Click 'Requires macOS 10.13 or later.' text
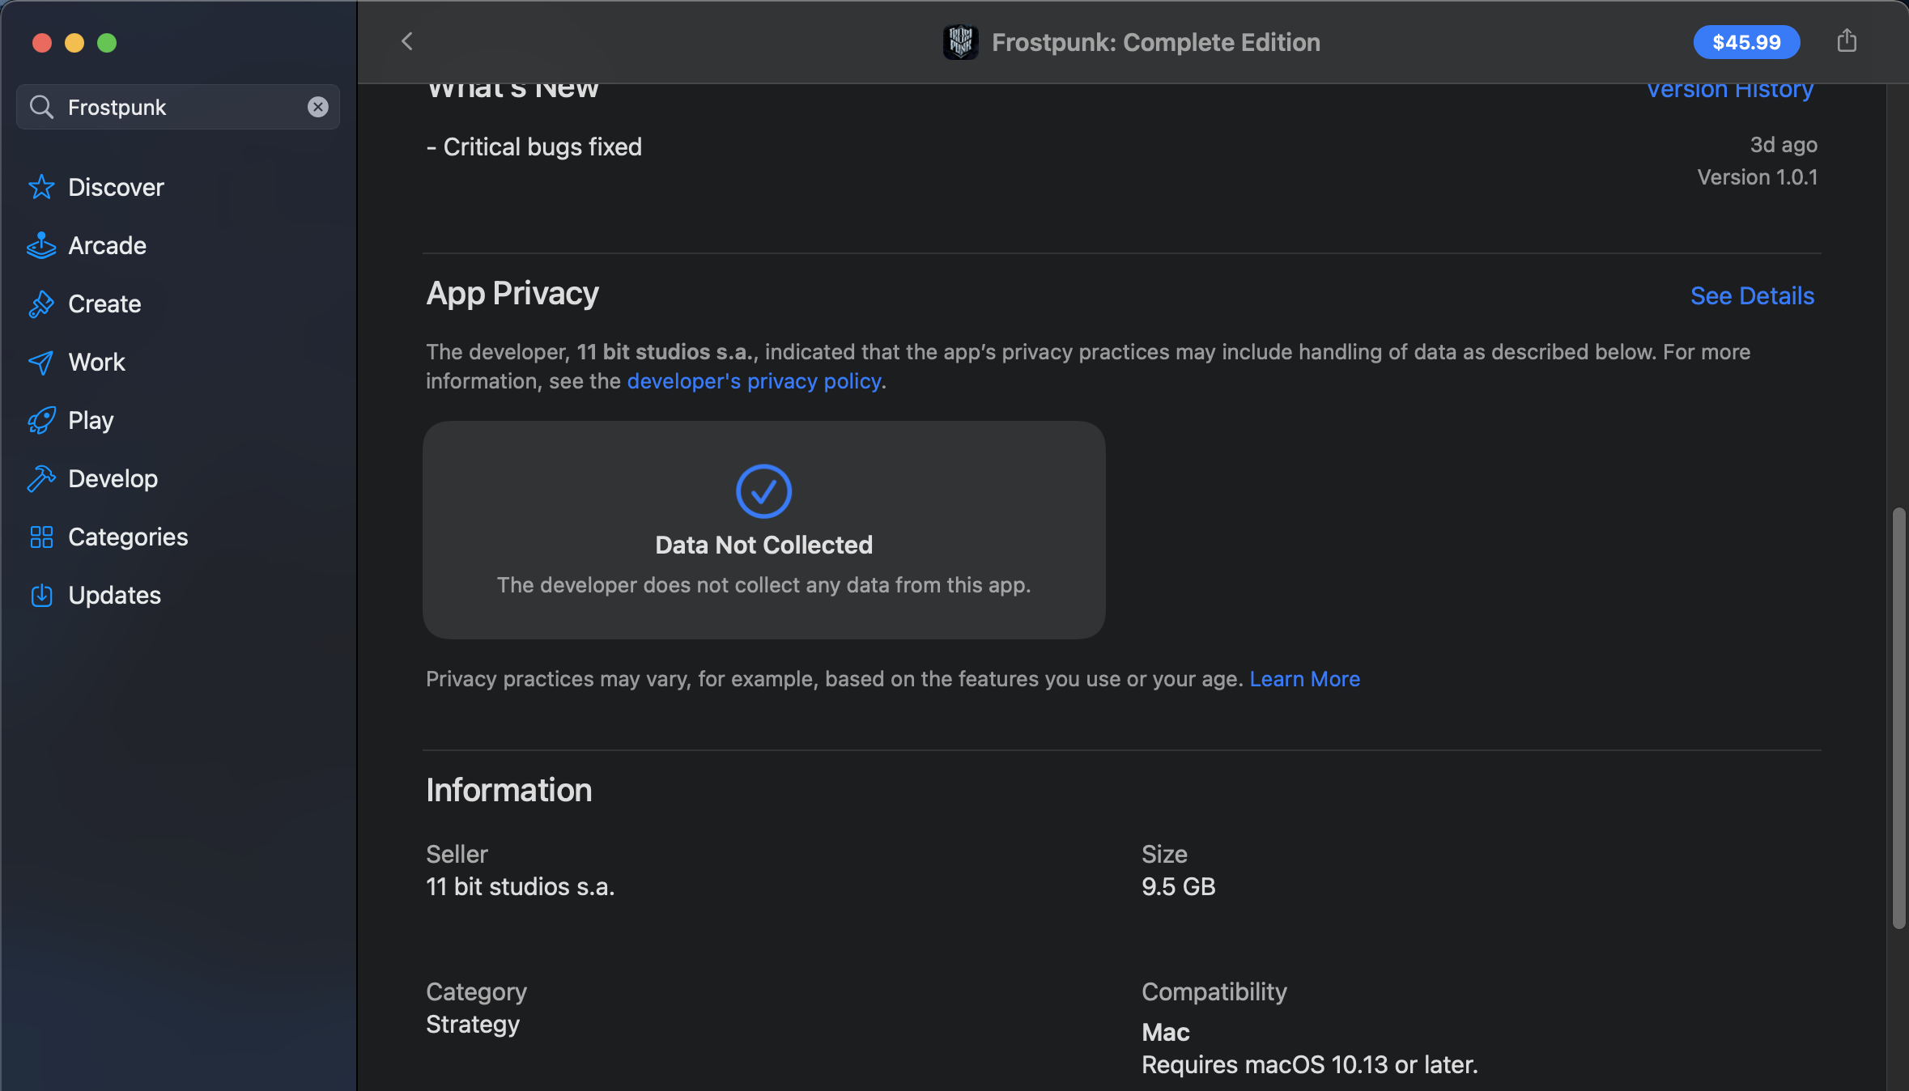The width and height of the screenshot is (1909, 1091). pos(1310,1065)
